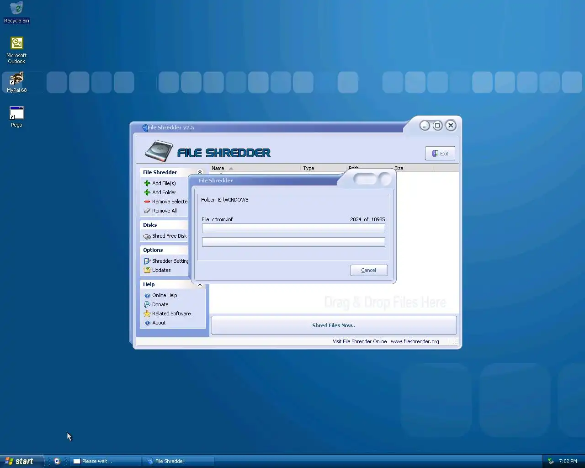Cancel the shredding progress dialog
The width and height of the screenshot is (585, 468).
click(x=369, y=270)
